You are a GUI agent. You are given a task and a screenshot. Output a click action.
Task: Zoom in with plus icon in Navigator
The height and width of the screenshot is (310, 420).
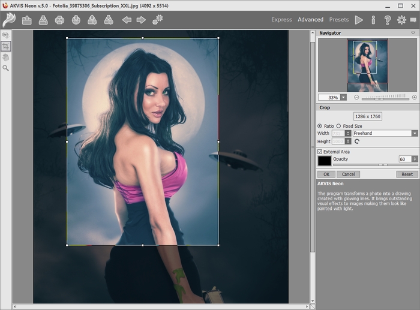pos(415,97)
